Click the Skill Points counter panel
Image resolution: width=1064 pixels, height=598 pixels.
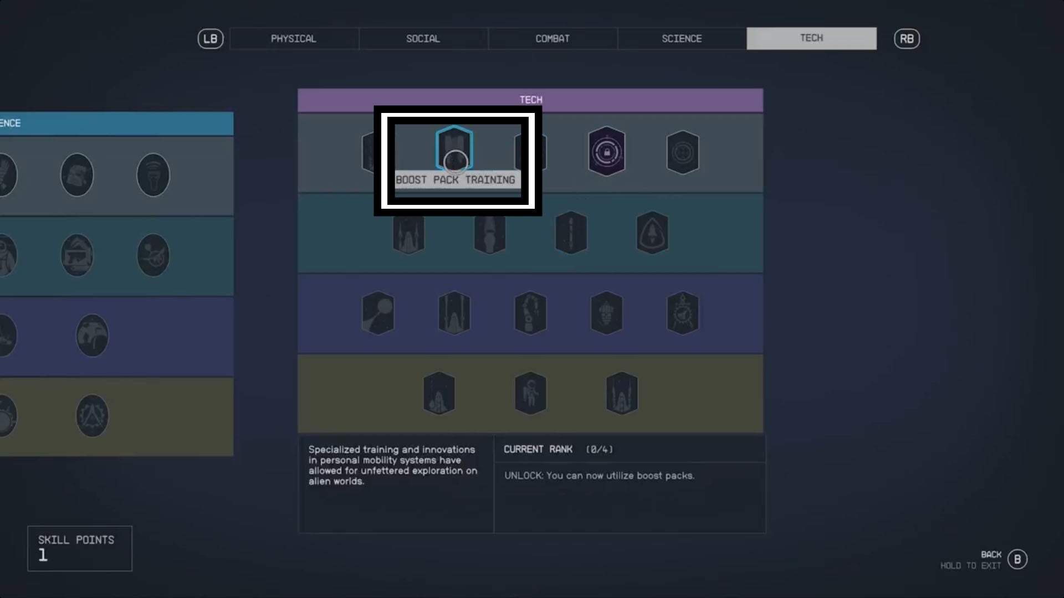(79, 548)
